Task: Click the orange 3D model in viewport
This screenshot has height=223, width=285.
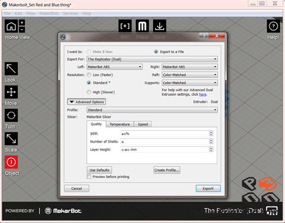Action: point(267,184)
